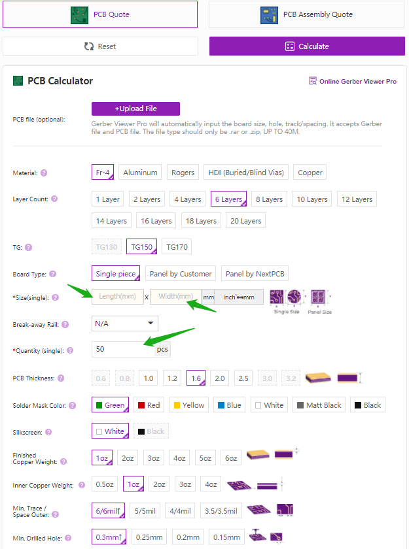Click the question mark next to TG

[x=28, y=248]
